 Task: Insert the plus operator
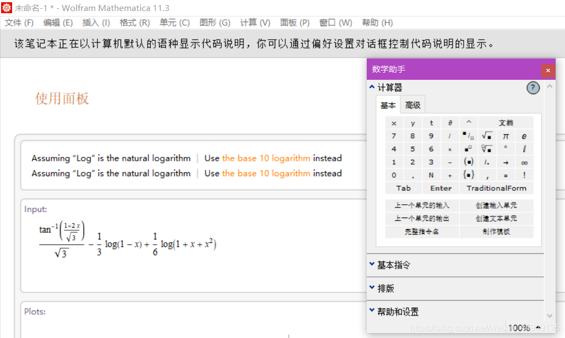[x=450, y=175]
